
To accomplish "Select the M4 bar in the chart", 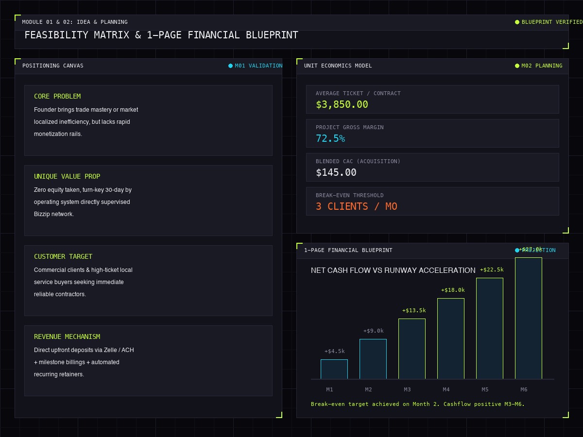I will [451, 338].
